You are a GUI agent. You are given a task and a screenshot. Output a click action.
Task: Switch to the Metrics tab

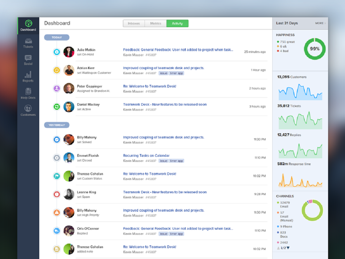(x=156, y=23)
